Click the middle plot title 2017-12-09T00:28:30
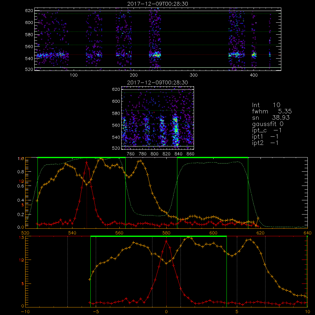The width and height of the screenshot is (315, 315). 158,83
